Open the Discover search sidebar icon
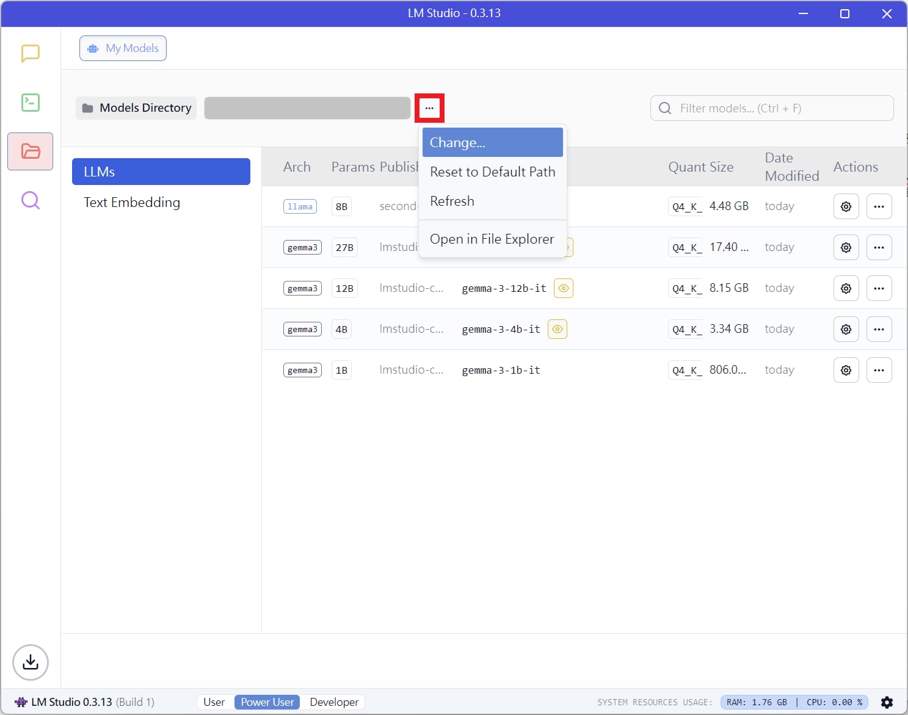Viewport: 908px width, 715px height. [x=31, y=200]
